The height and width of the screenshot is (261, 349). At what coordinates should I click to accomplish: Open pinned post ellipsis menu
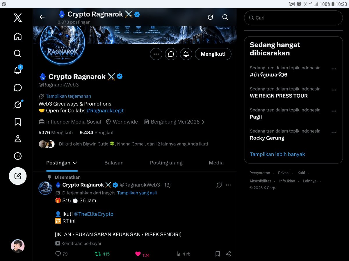pos(228,185)
